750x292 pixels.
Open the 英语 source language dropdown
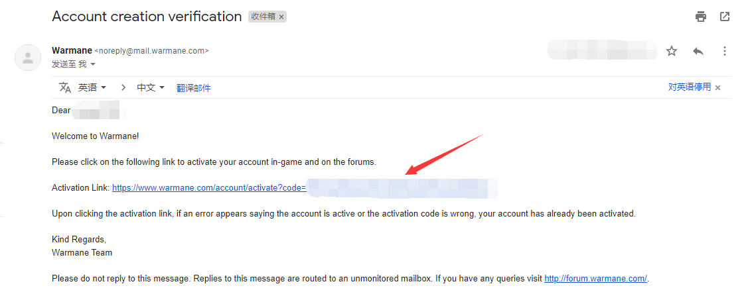coord(92,87)
